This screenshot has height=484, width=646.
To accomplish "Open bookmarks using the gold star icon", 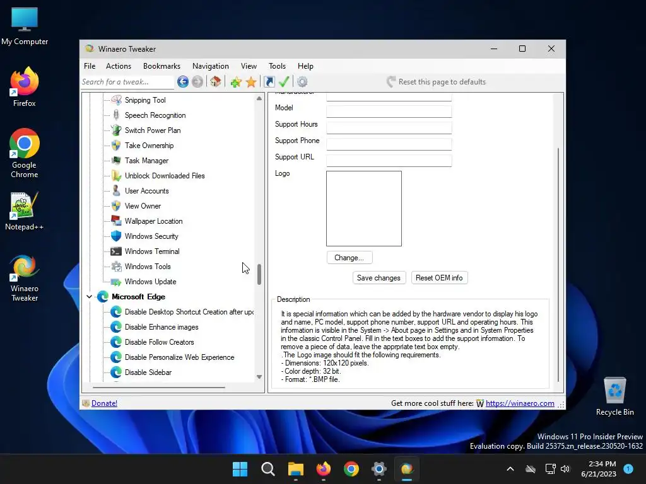I will 251,82.
